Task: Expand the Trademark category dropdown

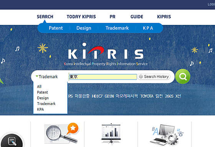Action: [x=47, y=77]
